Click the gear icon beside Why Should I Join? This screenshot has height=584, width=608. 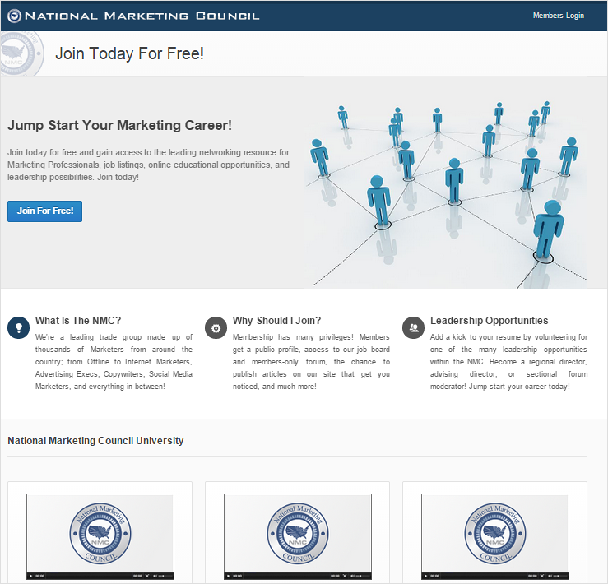(x=216, y=327)
